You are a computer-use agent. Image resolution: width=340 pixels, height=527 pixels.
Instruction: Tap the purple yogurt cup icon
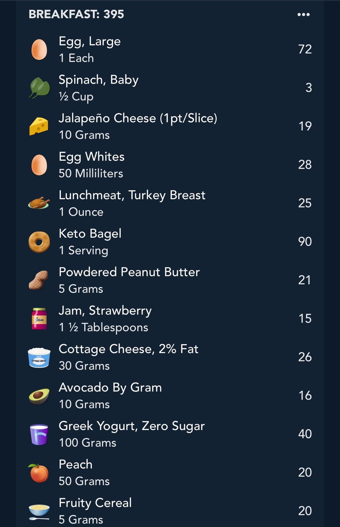39,434
